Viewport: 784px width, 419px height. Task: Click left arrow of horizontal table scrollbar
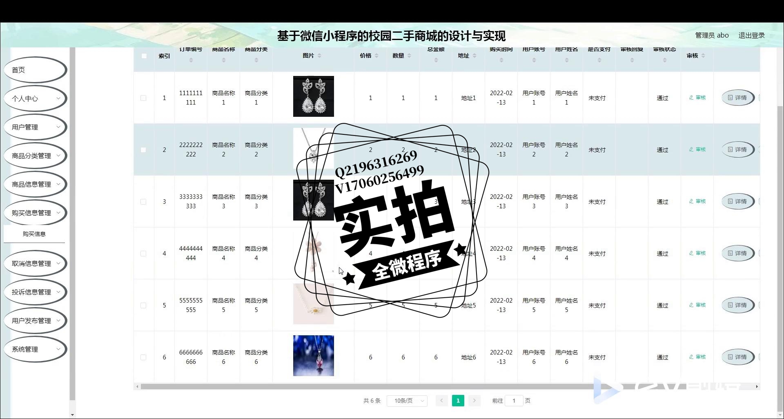coord(137,386)
